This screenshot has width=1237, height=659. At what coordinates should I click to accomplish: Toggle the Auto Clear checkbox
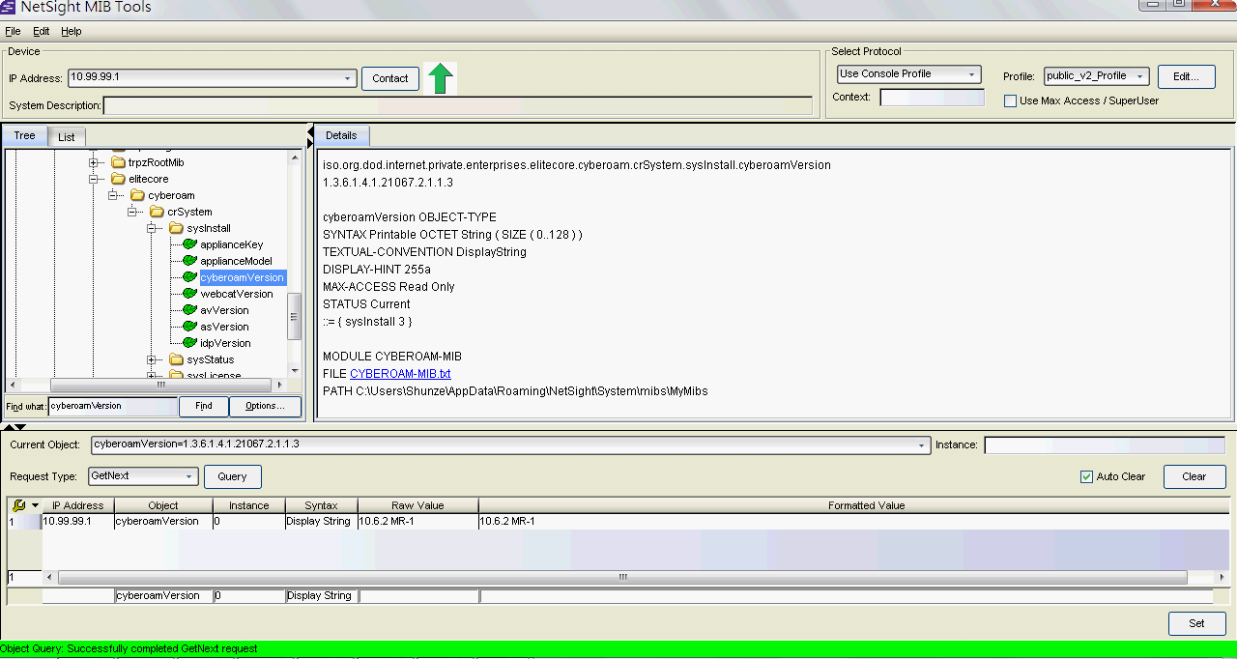tap(1086, 476)
